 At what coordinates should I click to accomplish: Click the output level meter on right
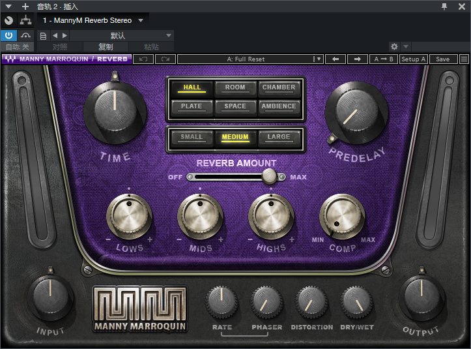point(438,159)
